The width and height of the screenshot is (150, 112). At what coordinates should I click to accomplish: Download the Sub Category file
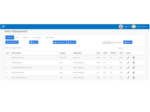point(59,42)
